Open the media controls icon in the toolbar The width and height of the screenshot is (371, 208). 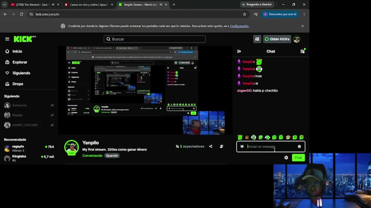click(x=256, y=14)
